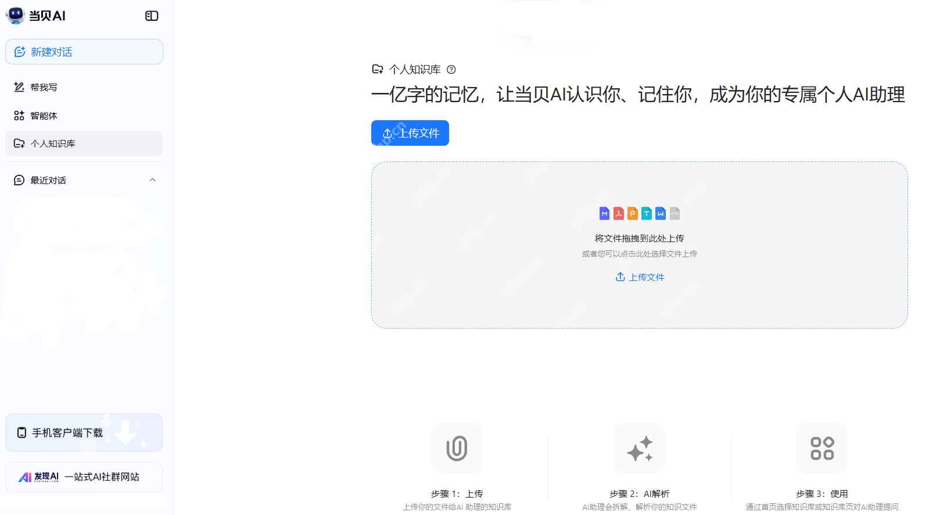Click the gray more file types icon
This screenshot has height=515, width=929.
point(675,214)
